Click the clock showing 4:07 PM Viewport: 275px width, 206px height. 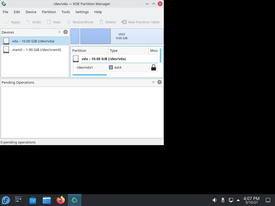click(x=251, y=200)
